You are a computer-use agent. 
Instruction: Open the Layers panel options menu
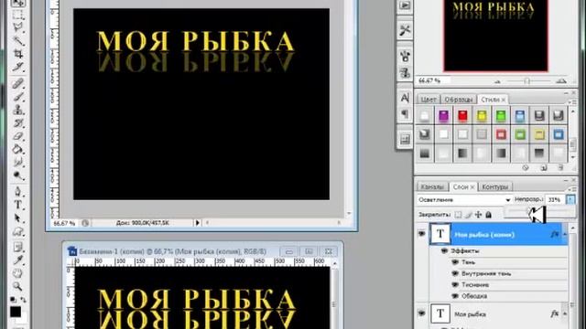571,189
